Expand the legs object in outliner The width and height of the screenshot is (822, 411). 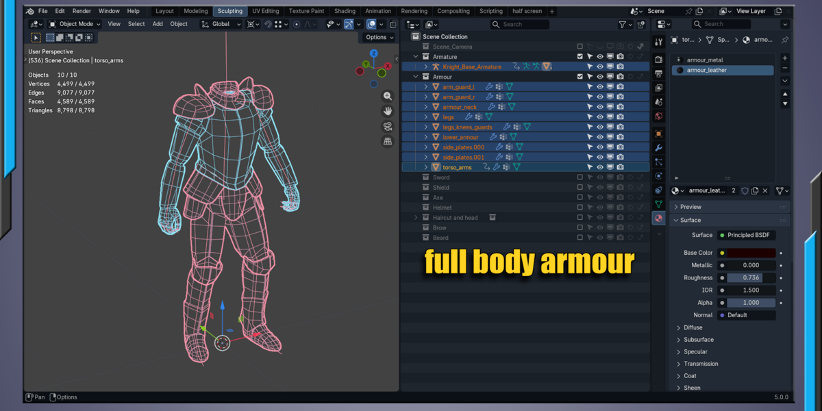point(425,117)
